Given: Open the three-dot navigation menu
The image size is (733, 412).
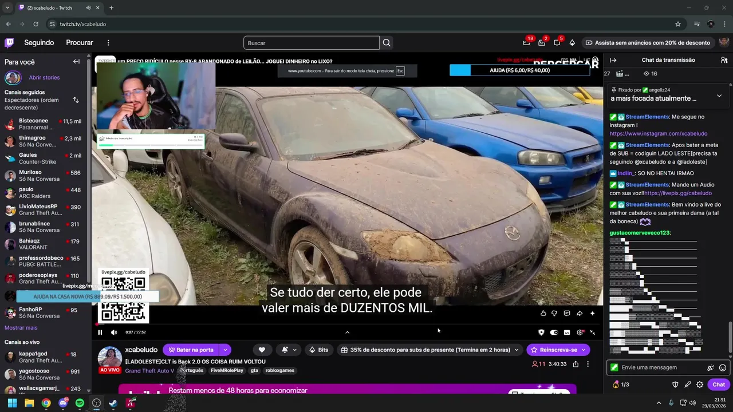Looking at the screenshot, I should 108,43.
